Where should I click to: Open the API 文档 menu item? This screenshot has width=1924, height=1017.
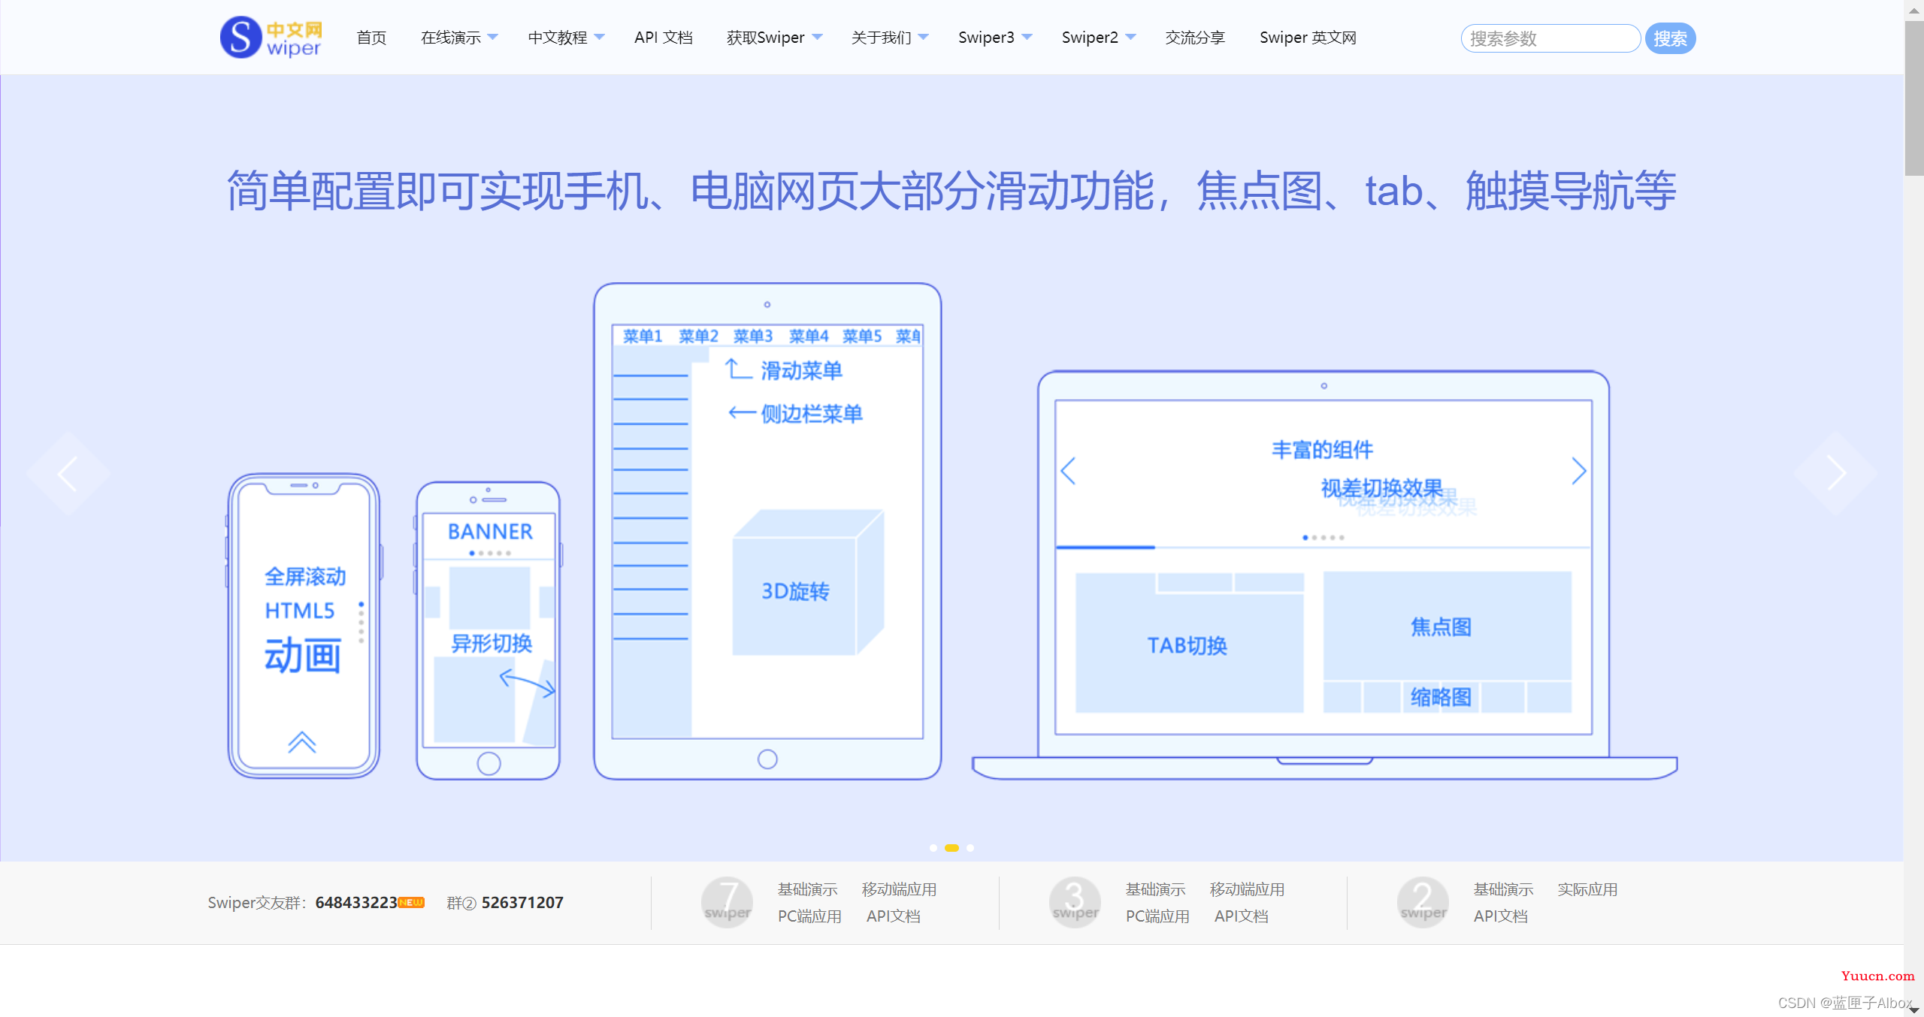pos(663,38)
